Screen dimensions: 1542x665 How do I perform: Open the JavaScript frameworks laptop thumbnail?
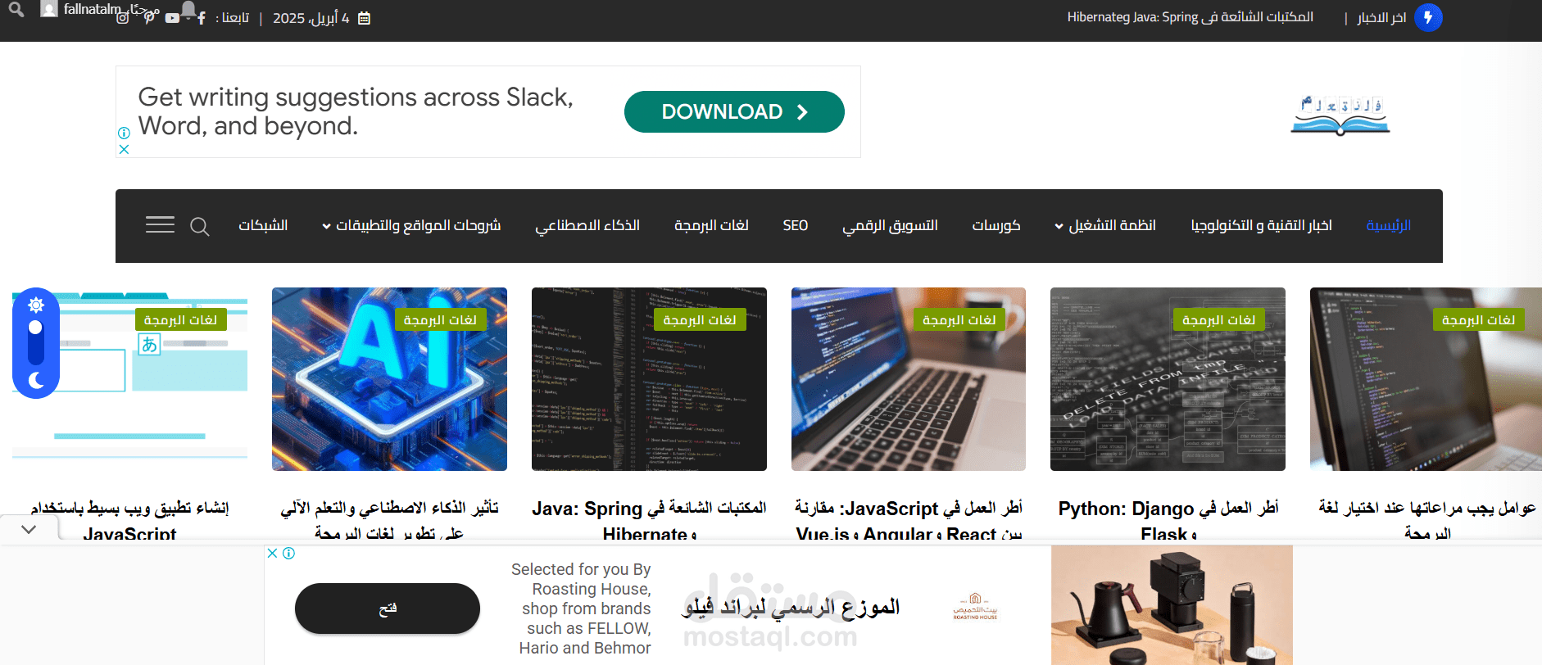[x=909, y=379]
